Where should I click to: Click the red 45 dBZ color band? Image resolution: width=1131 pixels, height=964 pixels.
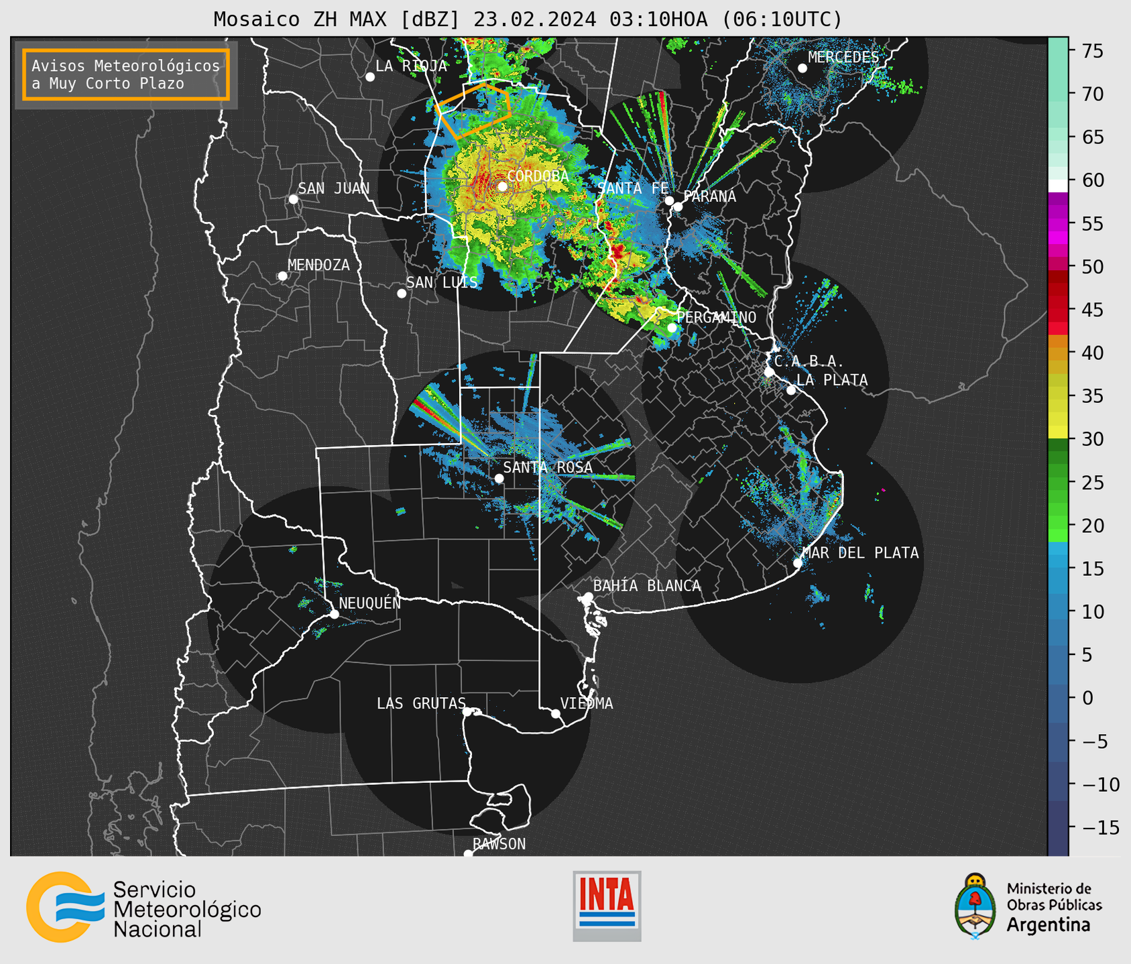coord(1058,310)
